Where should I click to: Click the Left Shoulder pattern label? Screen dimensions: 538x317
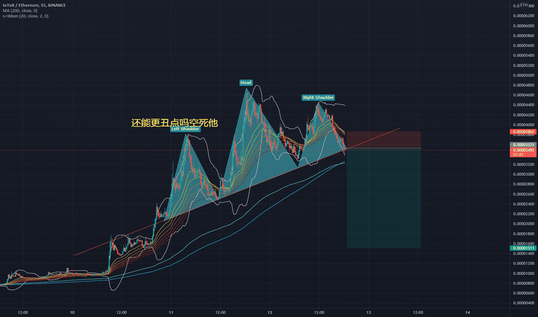coord(185,129)
